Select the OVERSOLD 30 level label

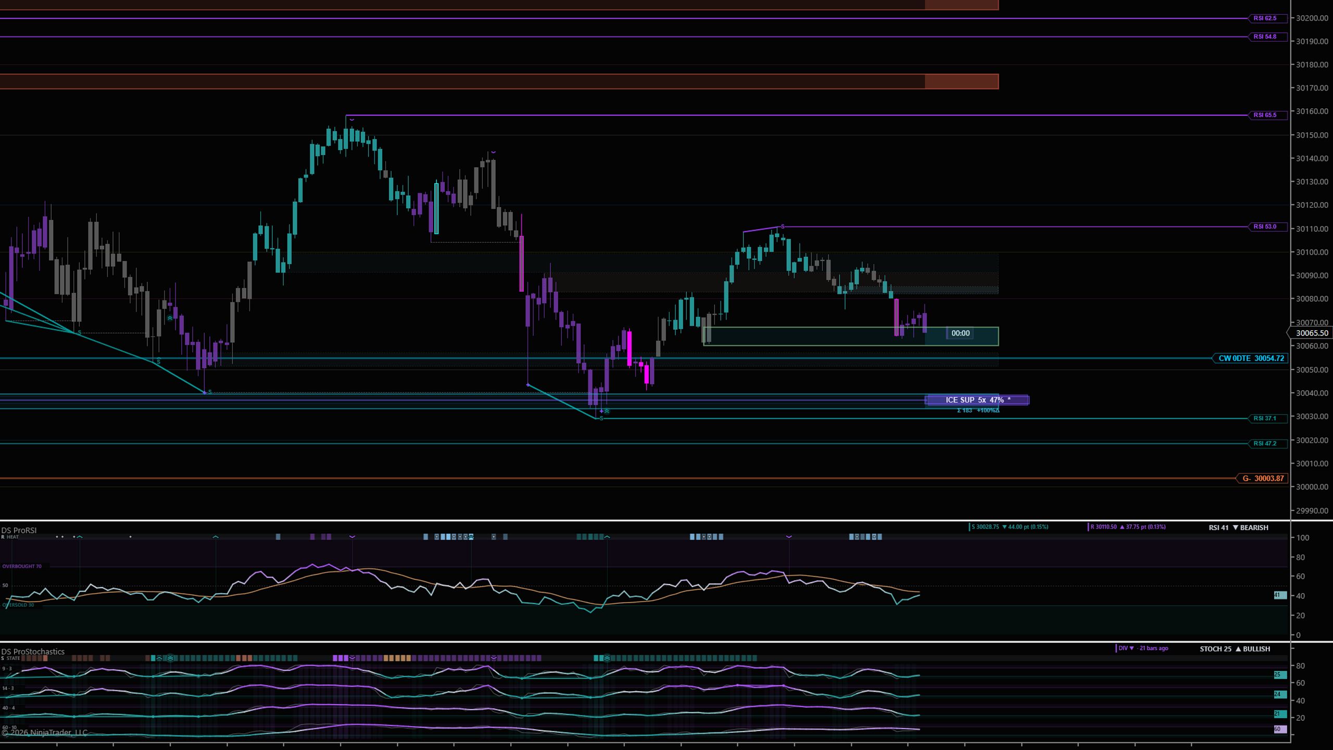pos(18,605)
